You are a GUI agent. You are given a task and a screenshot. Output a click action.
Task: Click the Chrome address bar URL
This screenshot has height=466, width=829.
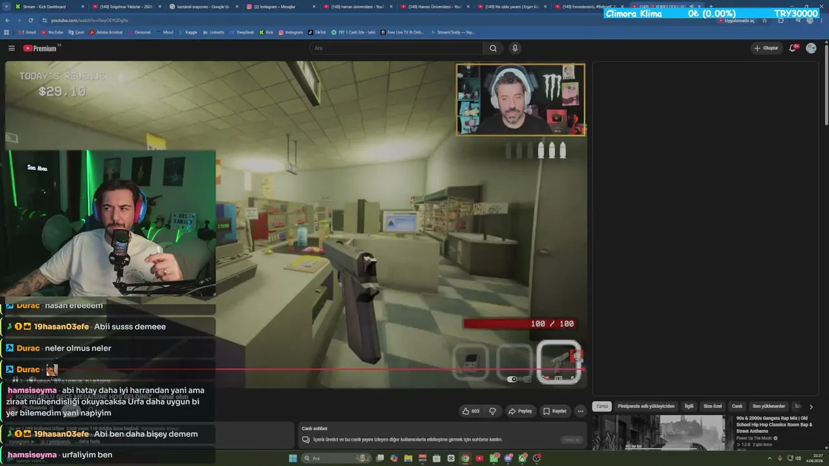pyautogui.click(x=89, y=20)
